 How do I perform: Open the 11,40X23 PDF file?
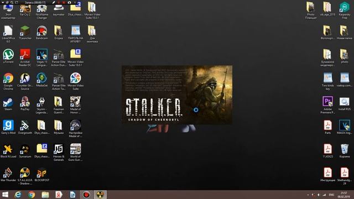coord(327,151)
